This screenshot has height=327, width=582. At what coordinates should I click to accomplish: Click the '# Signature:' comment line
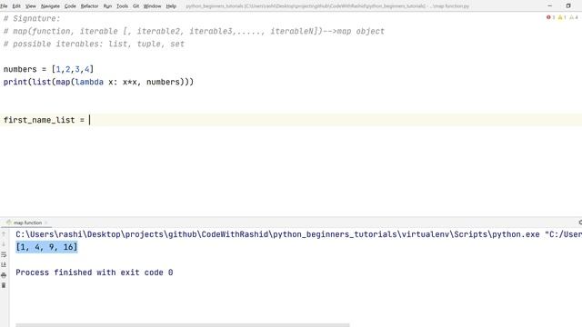coord(32,18)
